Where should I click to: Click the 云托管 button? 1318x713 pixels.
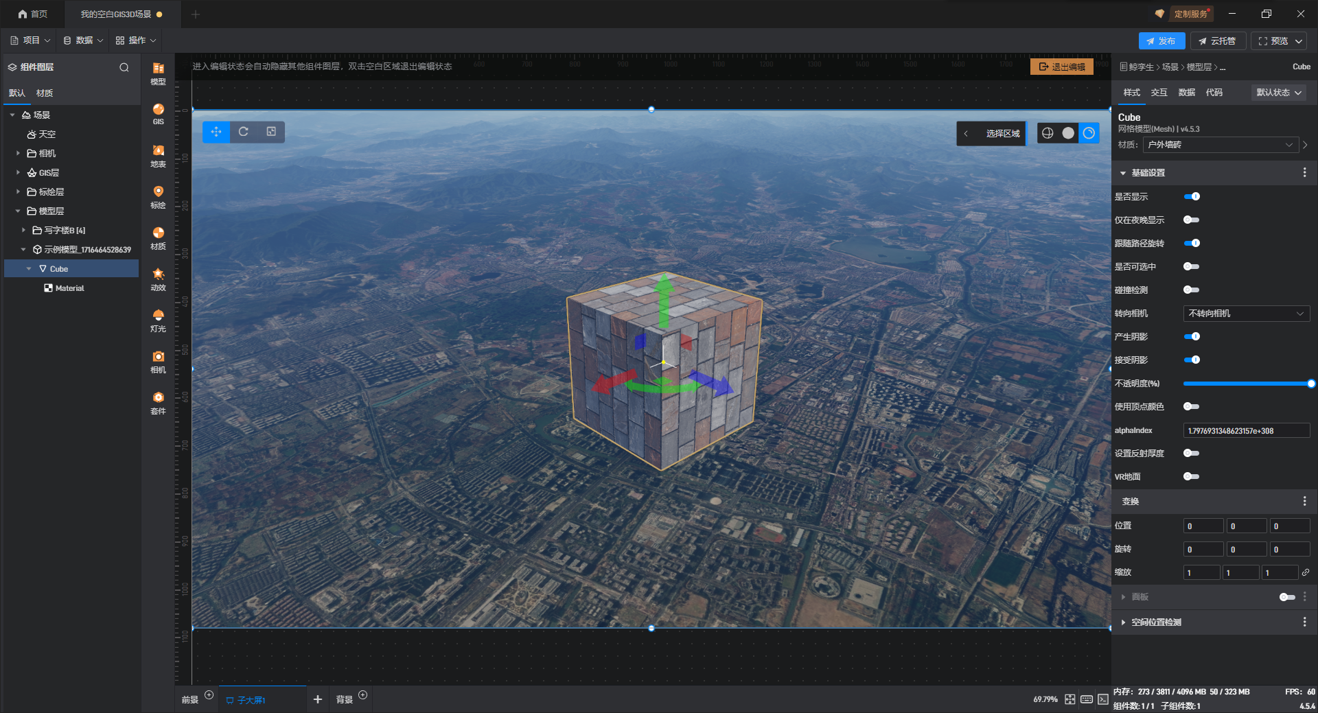pos(1218,41)
